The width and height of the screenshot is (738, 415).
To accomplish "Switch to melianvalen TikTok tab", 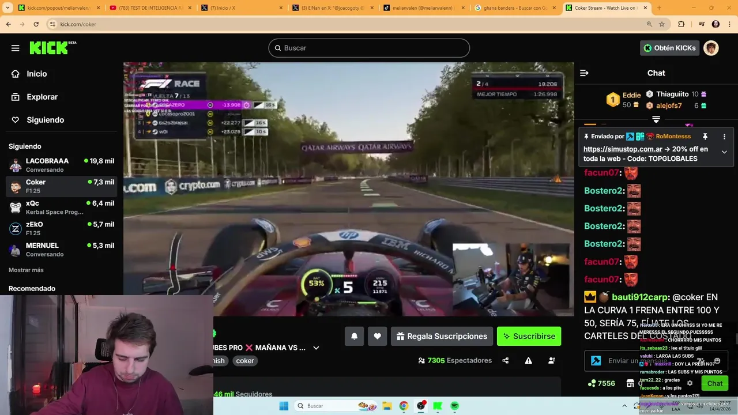I will 423,8.
